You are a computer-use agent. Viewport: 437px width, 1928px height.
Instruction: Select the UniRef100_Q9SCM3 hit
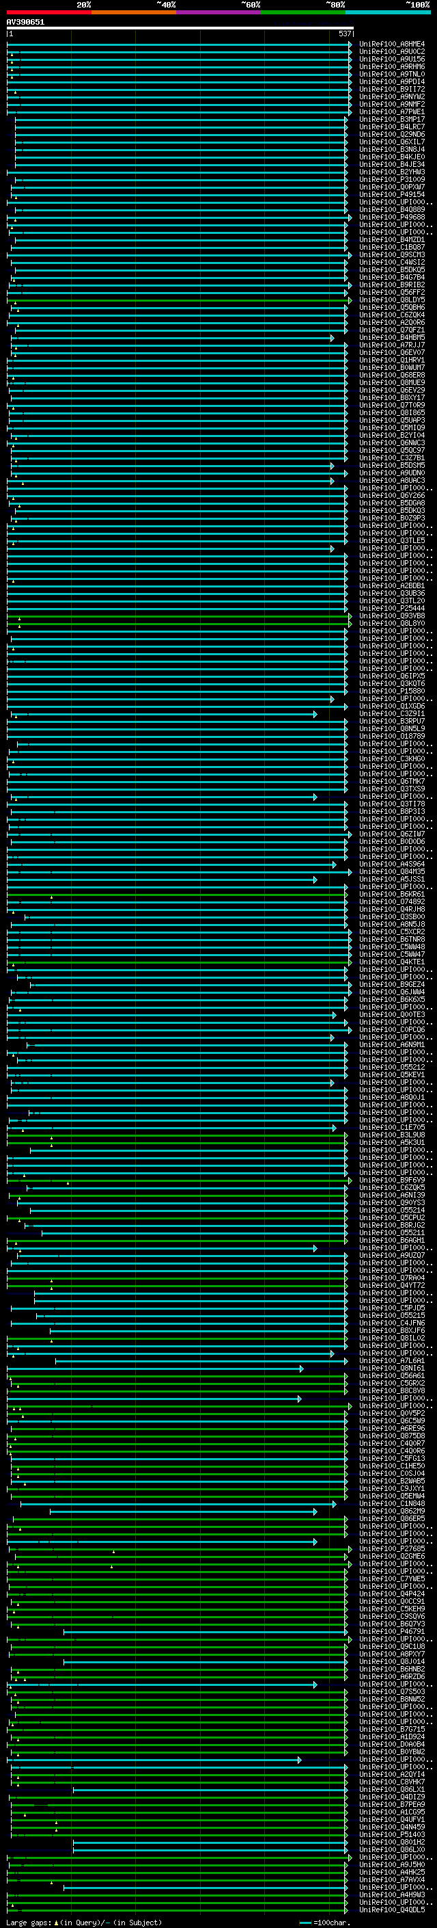[392, 255]
